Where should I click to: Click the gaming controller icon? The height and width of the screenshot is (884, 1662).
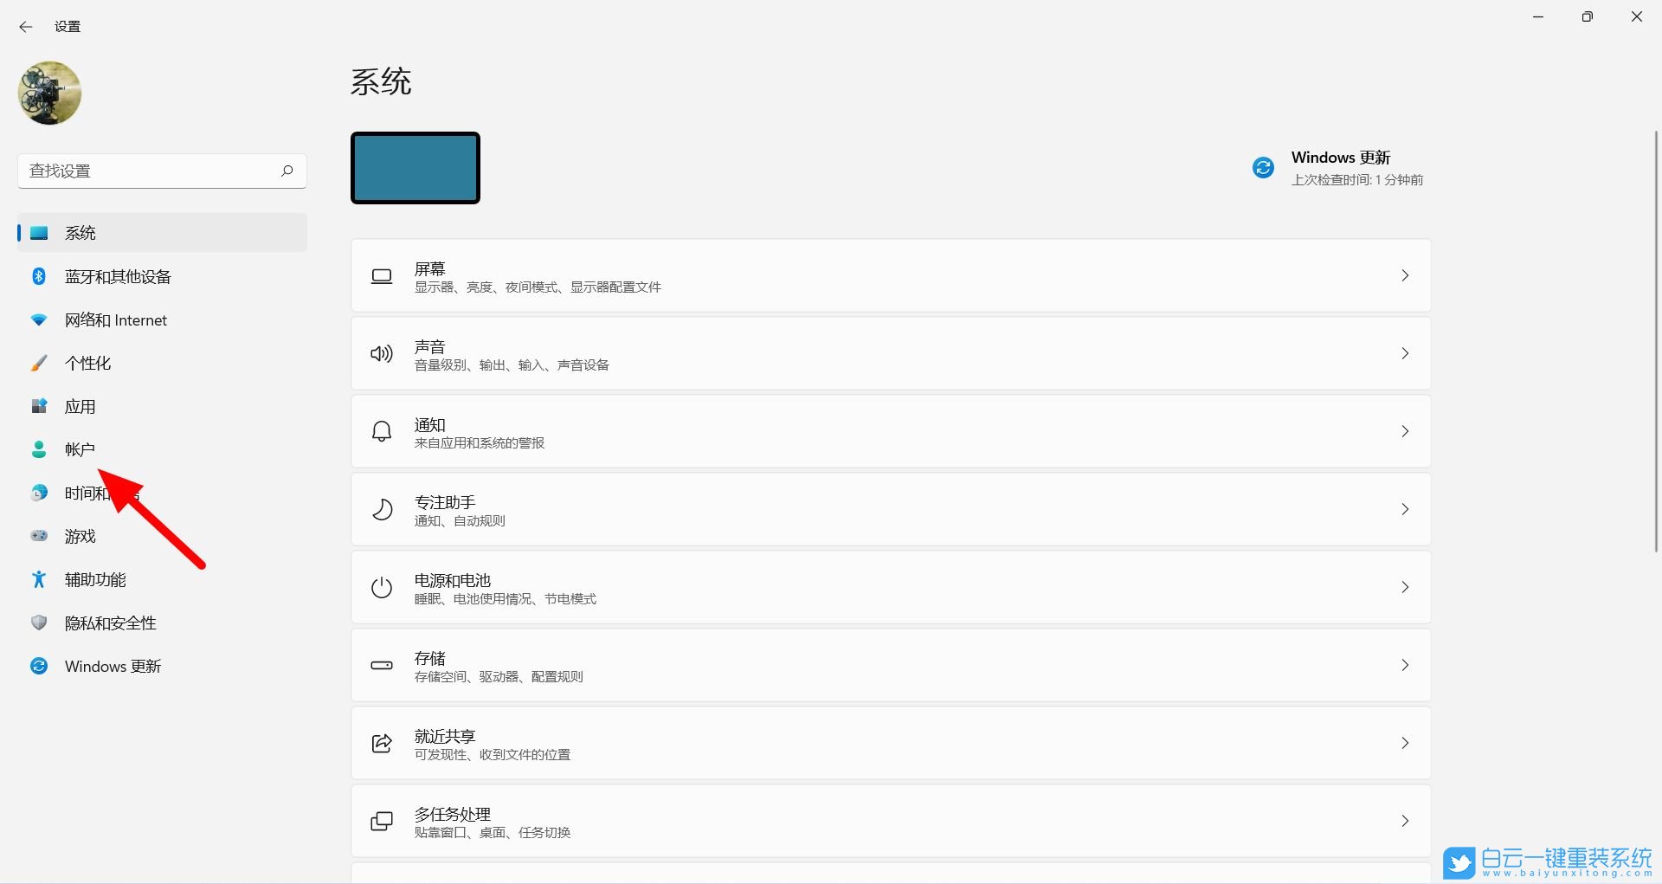pyautogui.click(x=39, y=536)
